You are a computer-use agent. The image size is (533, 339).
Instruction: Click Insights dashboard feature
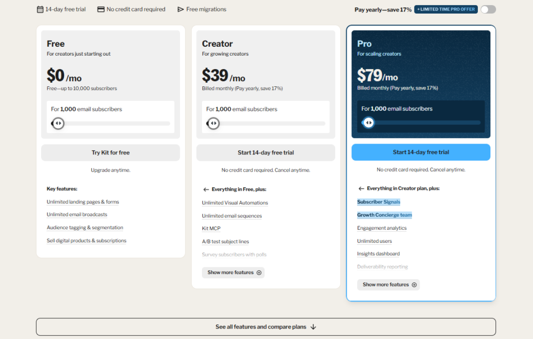[x=378, y=254]
